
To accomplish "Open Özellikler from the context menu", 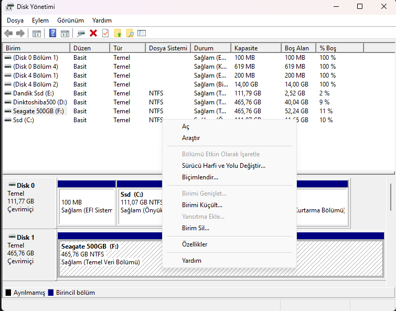I will [229, 244].
